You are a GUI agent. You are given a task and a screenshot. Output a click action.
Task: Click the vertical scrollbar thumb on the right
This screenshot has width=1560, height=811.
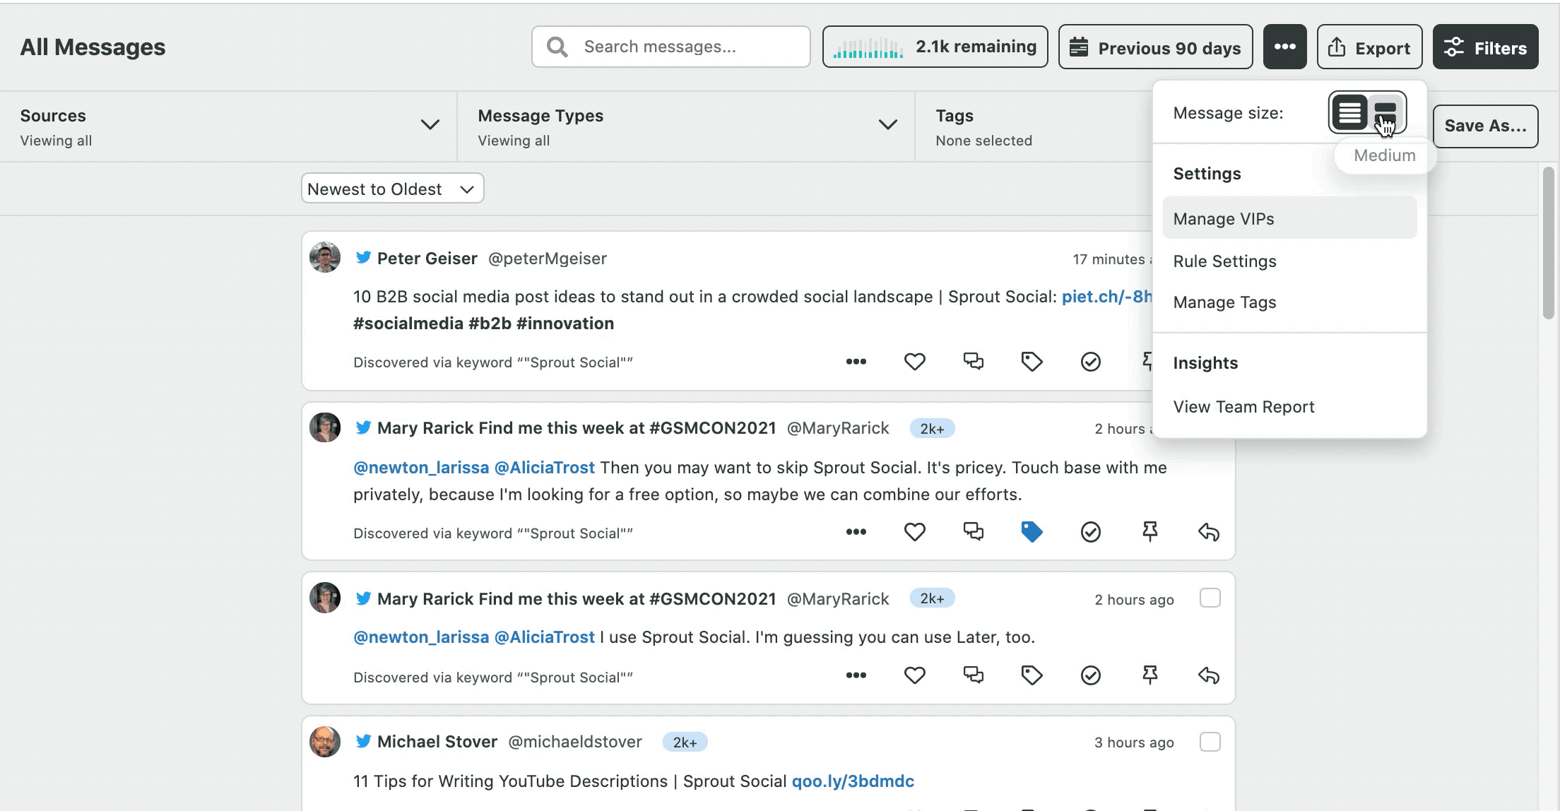tap(1548, 242)
